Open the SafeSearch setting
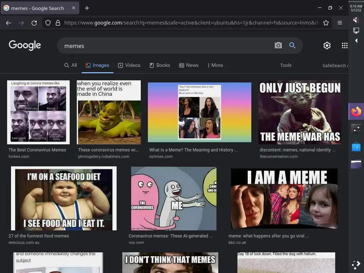 [x=335, y=66]
